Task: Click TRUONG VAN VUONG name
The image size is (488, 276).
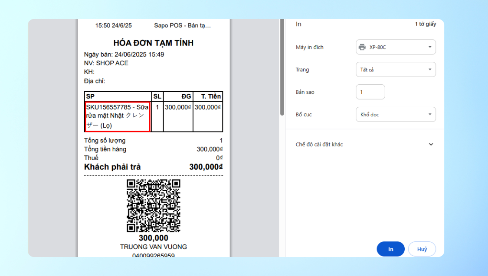Action: coord(154,247)
